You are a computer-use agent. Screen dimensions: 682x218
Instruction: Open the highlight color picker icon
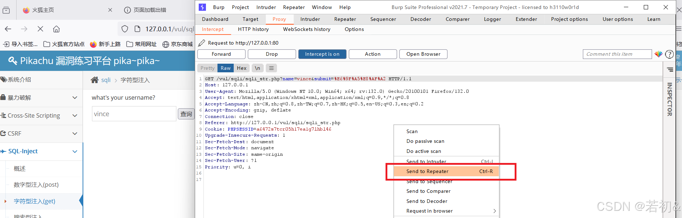[659, 54]
